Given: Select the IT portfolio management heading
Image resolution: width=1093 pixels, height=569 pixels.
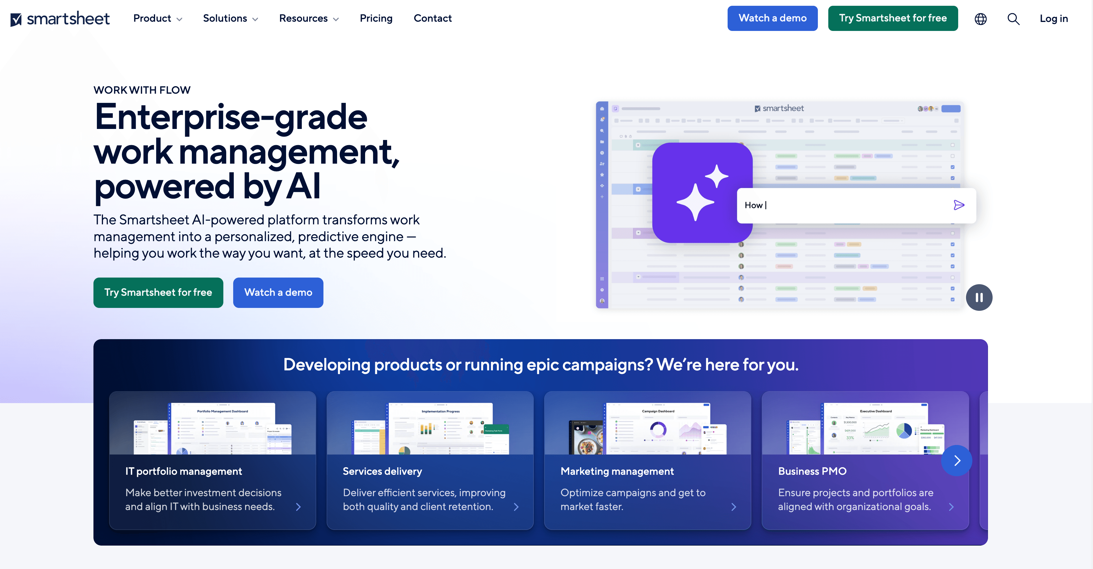Looking at the screenshot, I should pyautogui.click(x=183, y=472).
